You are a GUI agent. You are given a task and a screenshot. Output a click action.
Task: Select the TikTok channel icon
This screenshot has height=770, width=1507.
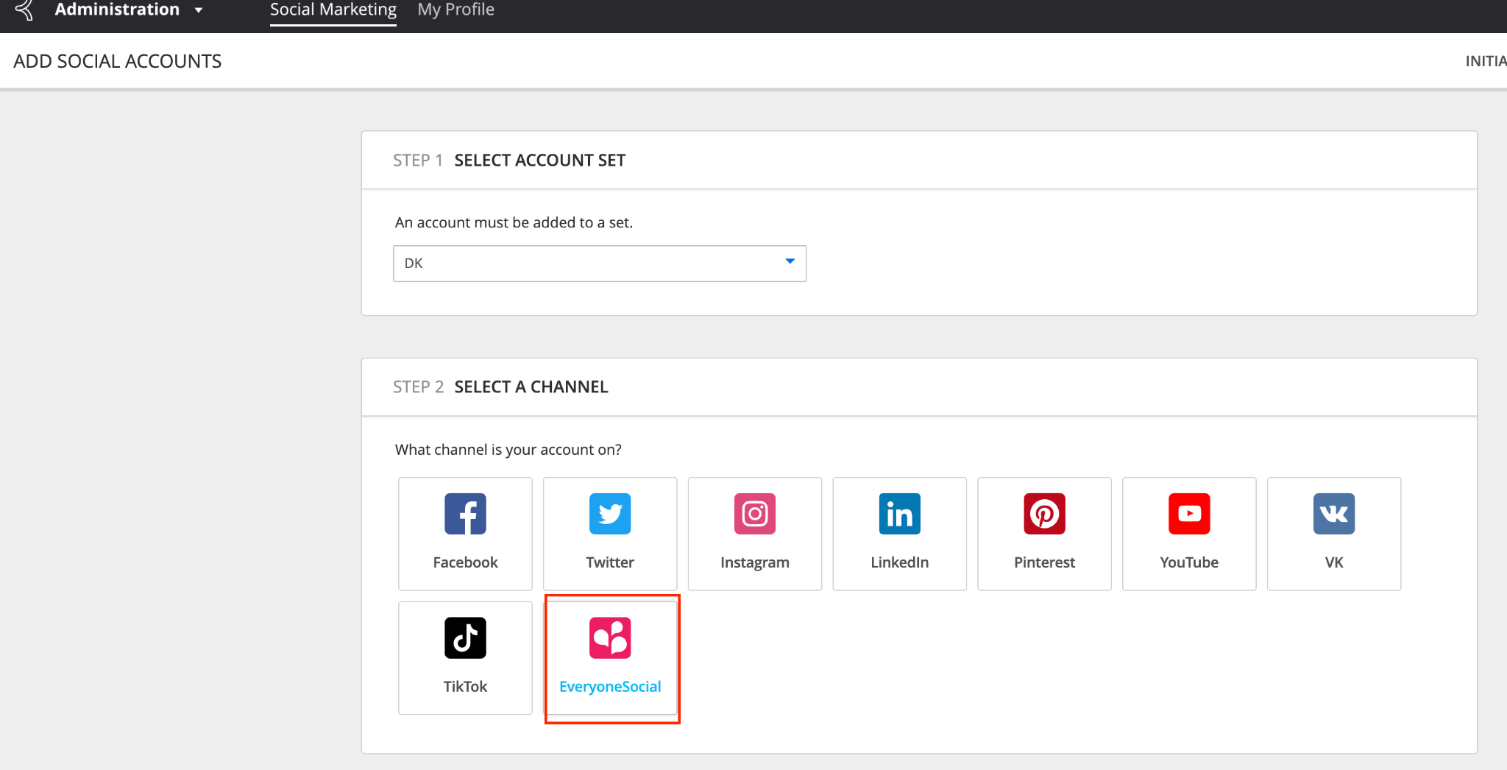464,637
